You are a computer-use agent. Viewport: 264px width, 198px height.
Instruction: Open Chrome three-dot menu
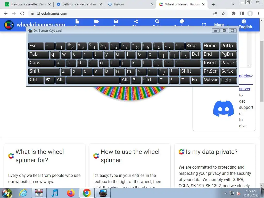[x=258, y=13]
